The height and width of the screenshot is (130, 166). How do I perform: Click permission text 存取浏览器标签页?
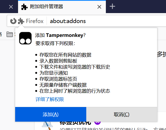(x=58, y=79)
